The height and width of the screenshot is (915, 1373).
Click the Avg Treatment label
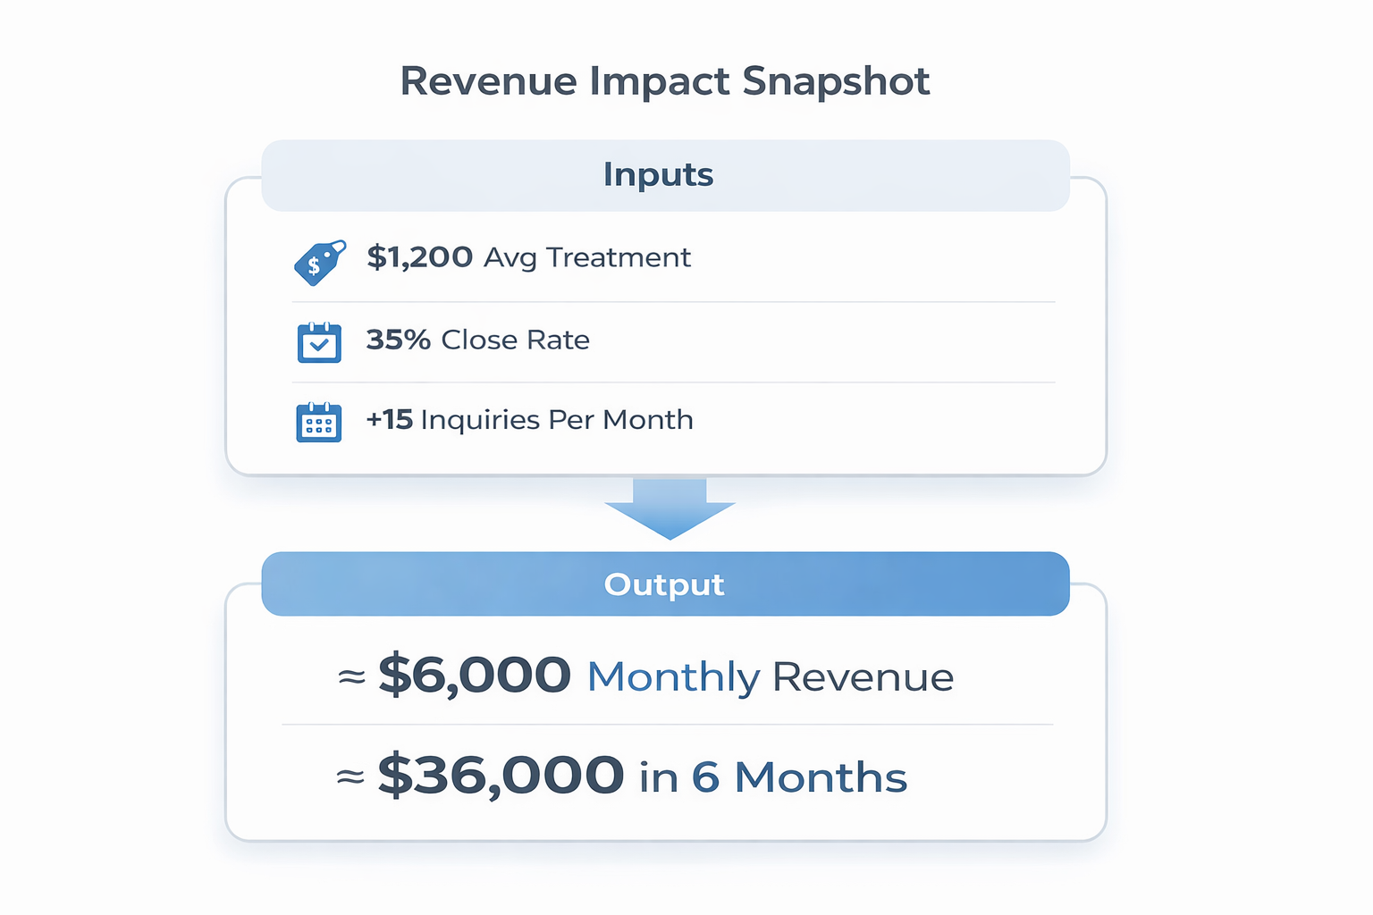pos(587,257)
